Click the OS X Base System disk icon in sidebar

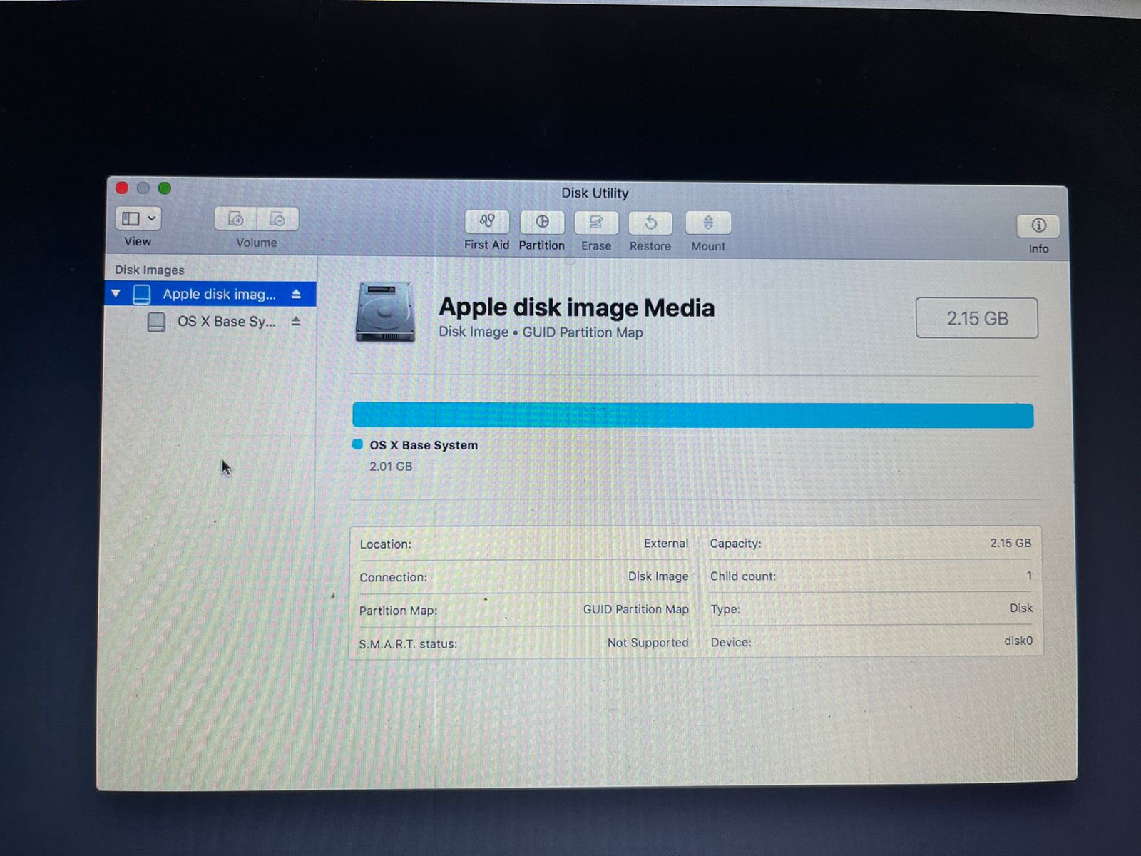(x=156, y=322)
